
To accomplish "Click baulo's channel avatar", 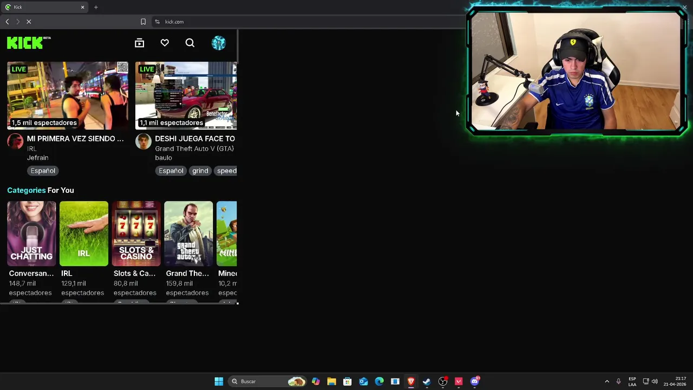I will [143, 141].
